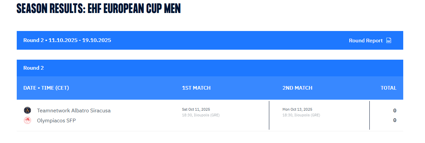Click the DATE • TIME (CET) column header
Viewport: 425px width, 143px height.
(46, 88)
